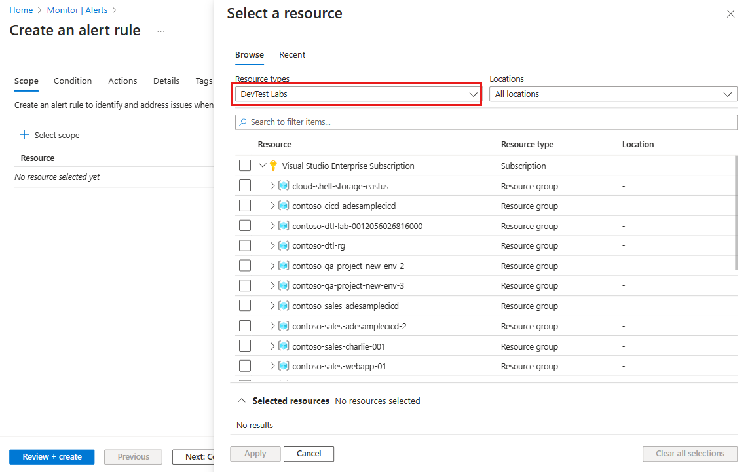Switch to the Recent tab
750x472 pixels.
292,55
